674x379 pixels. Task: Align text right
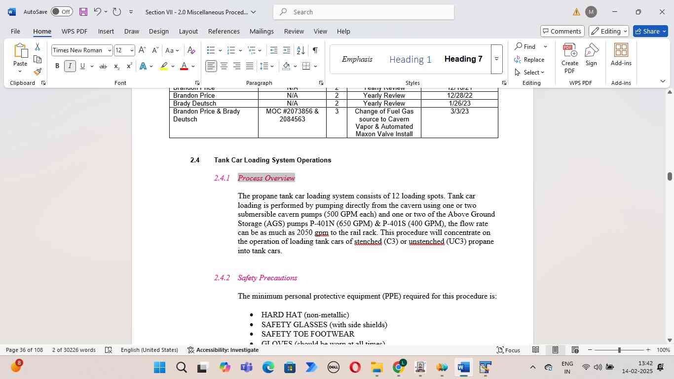237,66
